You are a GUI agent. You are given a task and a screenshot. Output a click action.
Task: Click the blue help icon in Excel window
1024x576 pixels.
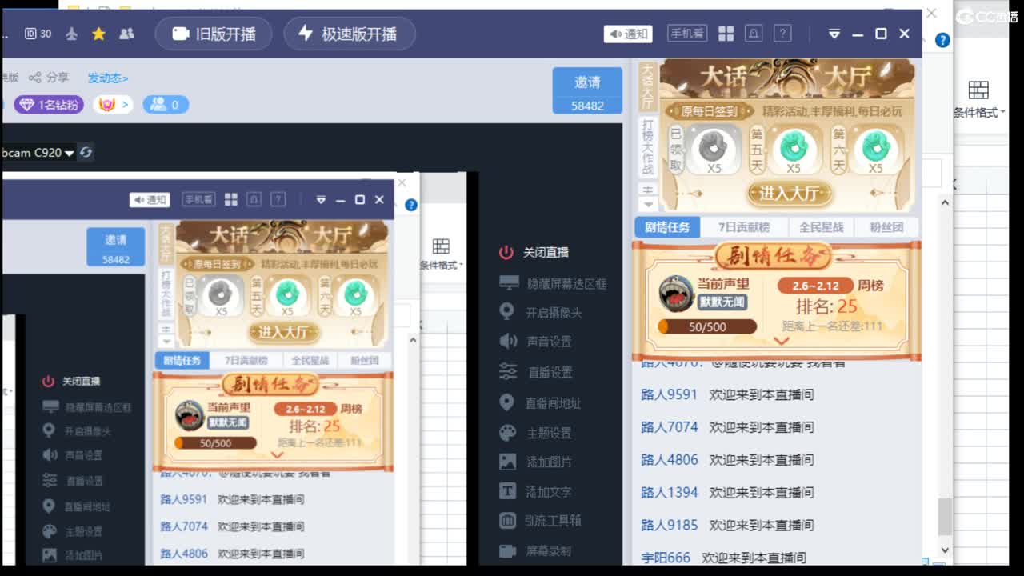(942, 40)
